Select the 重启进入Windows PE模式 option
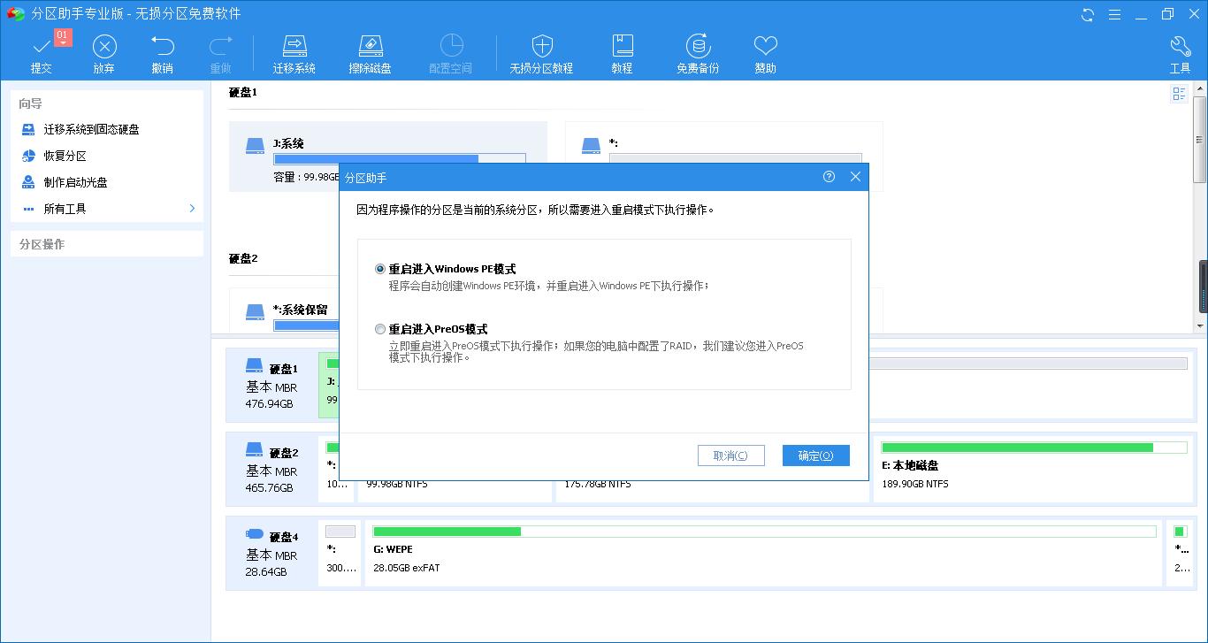The height and width of the screenshot is (643, 1208). coord(380,269)
